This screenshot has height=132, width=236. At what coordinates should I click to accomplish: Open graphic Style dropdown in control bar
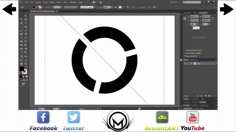pos(122,7)
